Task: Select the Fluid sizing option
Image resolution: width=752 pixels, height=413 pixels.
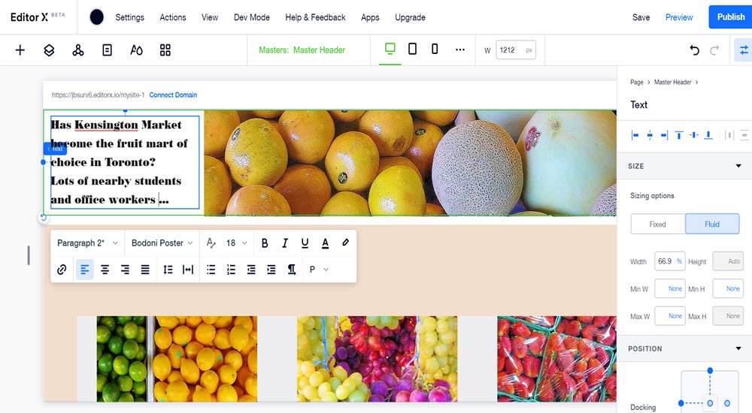Action: pos(712,224)
